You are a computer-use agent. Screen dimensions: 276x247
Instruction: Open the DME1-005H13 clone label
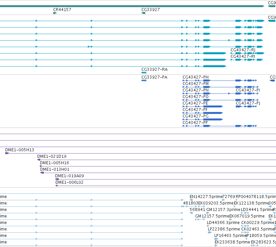tap(19, 150)
